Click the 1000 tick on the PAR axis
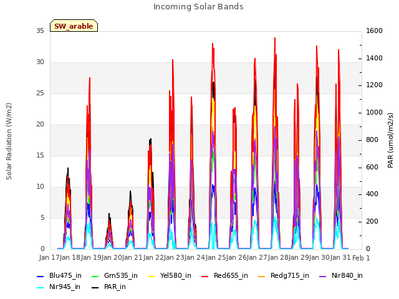Screen dimensions: 399x299 pyautogui.click(x=374, y=112)
